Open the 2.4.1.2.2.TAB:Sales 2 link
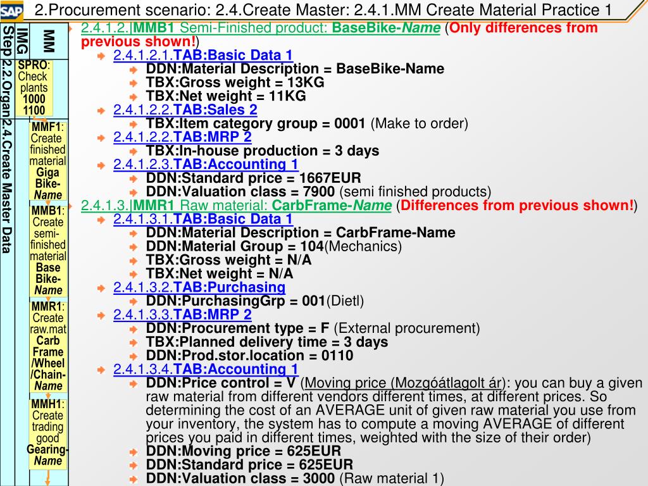Viewport: 648px width, 486px height. (x=185, y=109)
